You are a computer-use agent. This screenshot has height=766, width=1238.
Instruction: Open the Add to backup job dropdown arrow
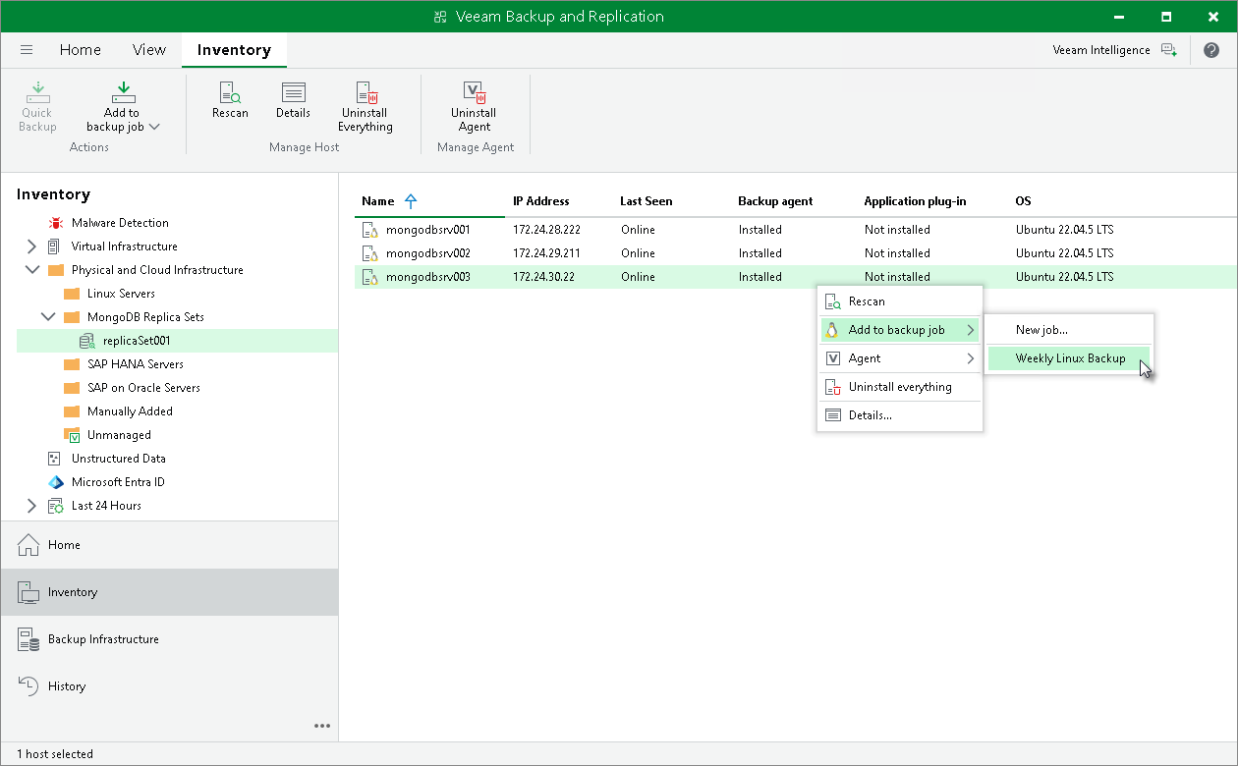(154, 127)
